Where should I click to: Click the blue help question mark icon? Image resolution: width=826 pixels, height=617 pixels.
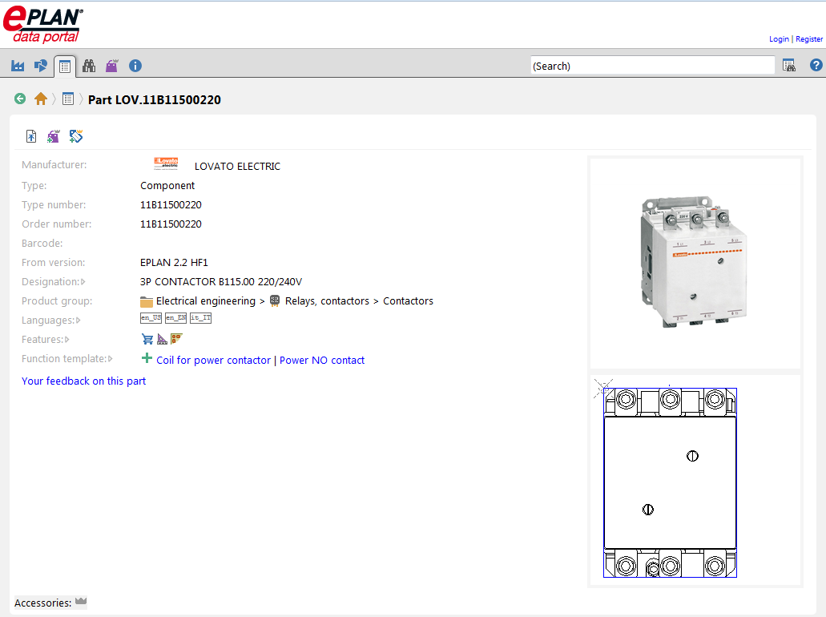pos(816,66)
